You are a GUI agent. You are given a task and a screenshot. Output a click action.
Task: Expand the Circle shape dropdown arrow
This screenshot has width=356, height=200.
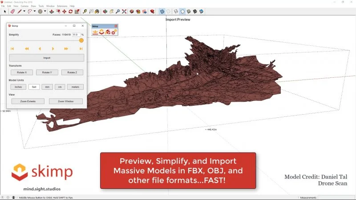click(x=45, y=12)
